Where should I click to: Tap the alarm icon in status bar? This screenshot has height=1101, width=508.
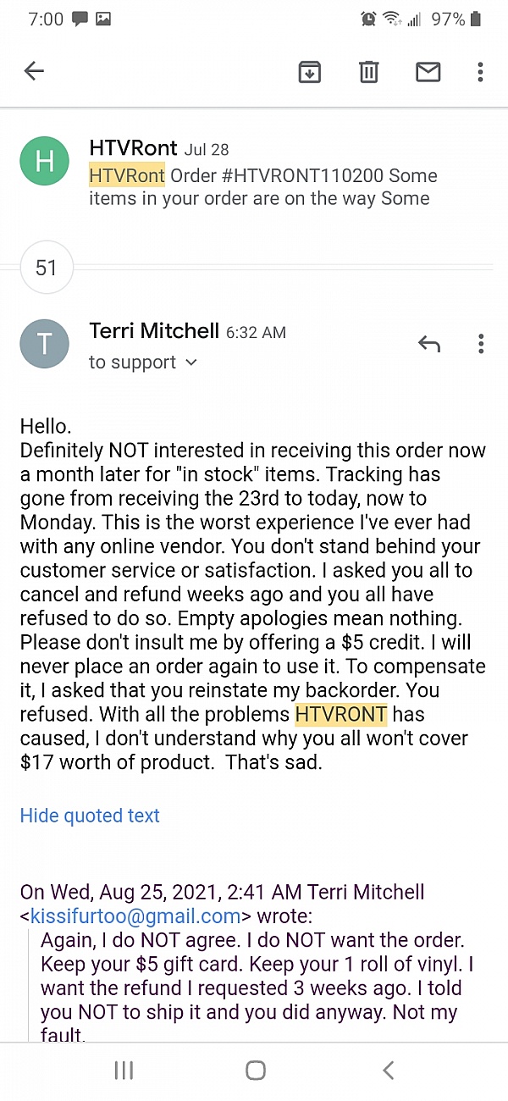pyautogui.click(x=368, y=19)
